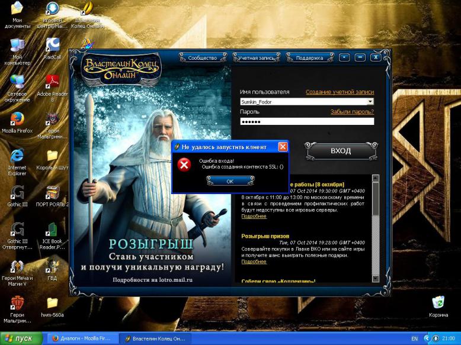Open the Учетная запись menu

[x=256, y=58]
